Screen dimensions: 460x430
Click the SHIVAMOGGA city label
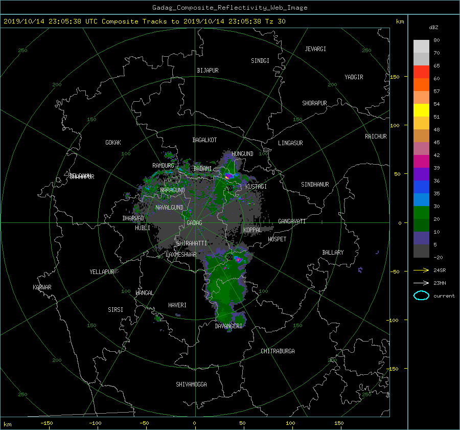click(x=191, y=384)
